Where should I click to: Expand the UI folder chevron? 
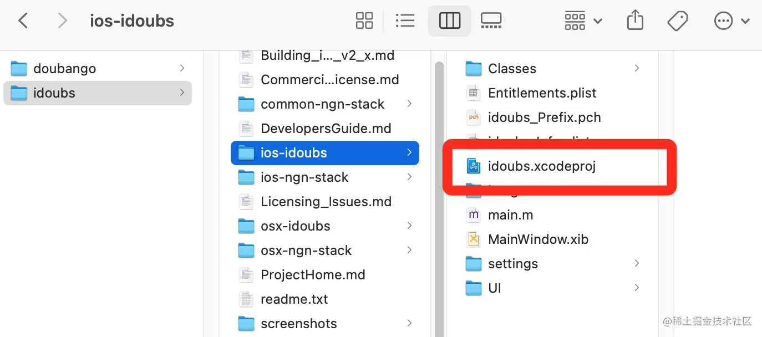637,288
